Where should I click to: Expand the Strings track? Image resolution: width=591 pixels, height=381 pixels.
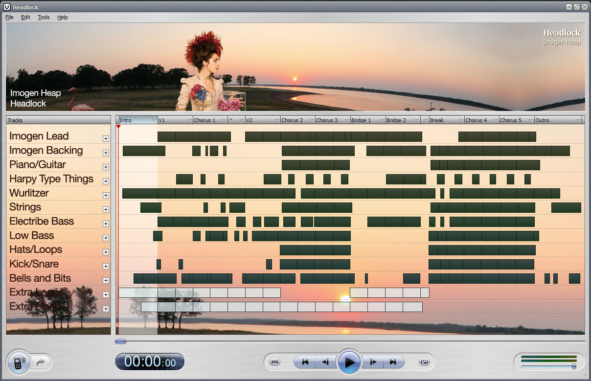(x=106, y=209)
